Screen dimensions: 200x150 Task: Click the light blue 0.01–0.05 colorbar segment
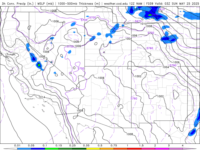pos(24,149)
